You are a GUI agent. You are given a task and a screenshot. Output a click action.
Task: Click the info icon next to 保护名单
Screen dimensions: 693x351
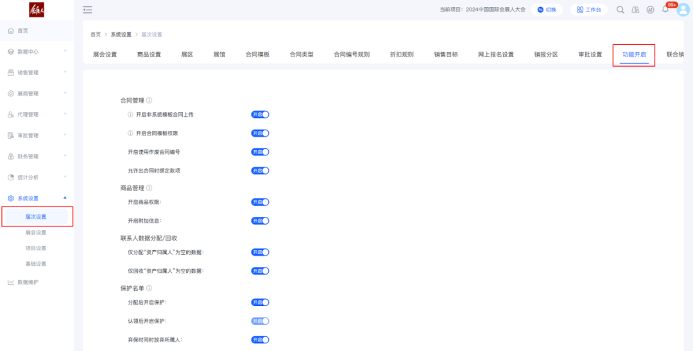(x=150, y=289)
